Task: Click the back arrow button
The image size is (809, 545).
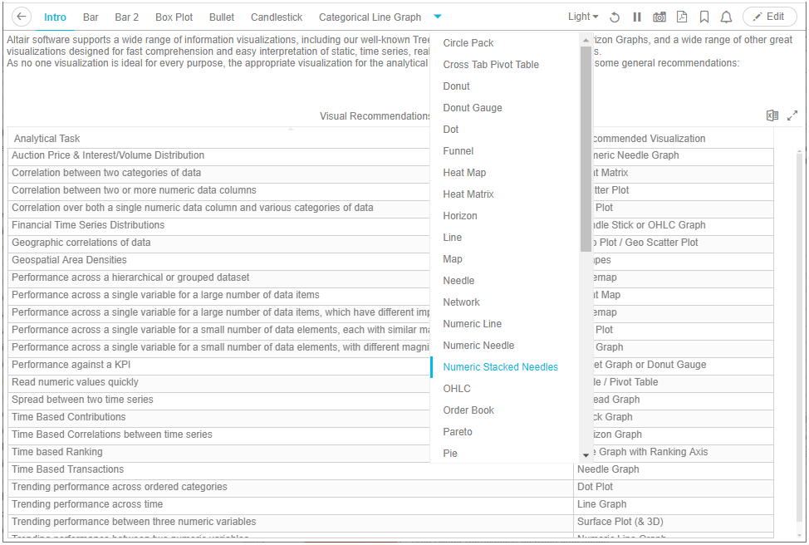Action: point(21,17)
